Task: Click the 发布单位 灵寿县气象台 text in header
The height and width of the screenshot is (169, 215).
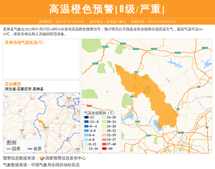Action: pos(108,22)
